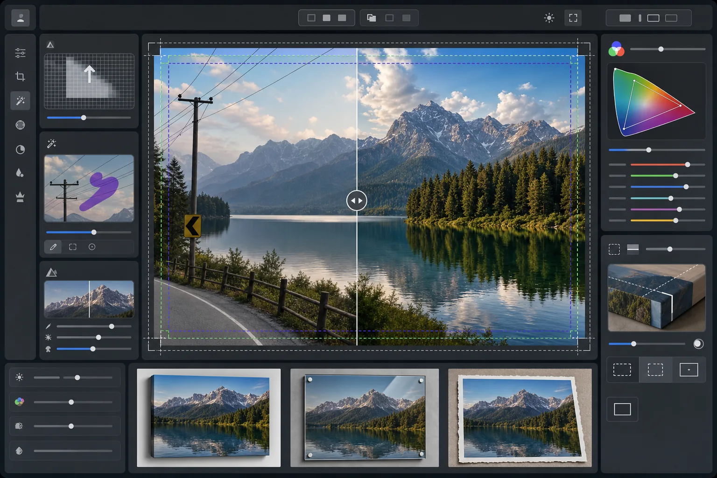Select the crown premium tool in sidebar

[20, 197]
